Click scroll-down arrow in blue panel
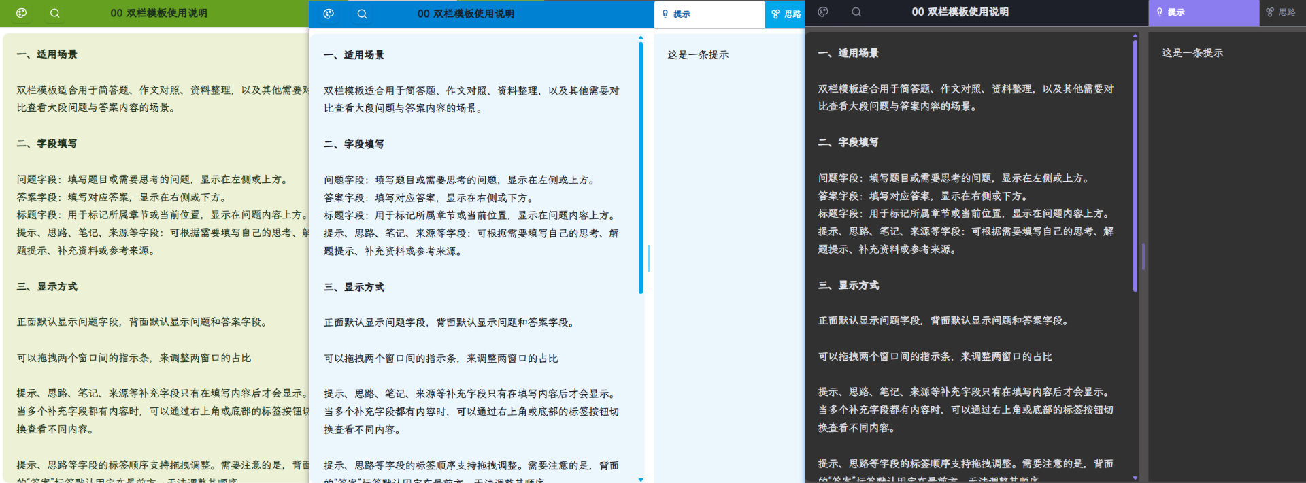Screen dimensions: 1306x483 641,480
